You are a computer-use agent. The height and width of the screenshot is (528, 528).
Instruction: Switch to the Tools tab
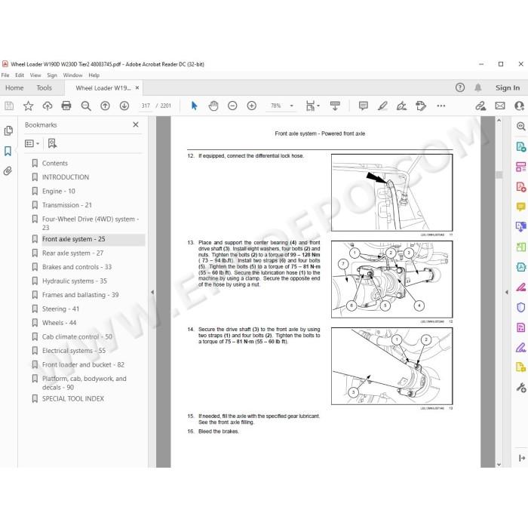[x=44, y=88]
